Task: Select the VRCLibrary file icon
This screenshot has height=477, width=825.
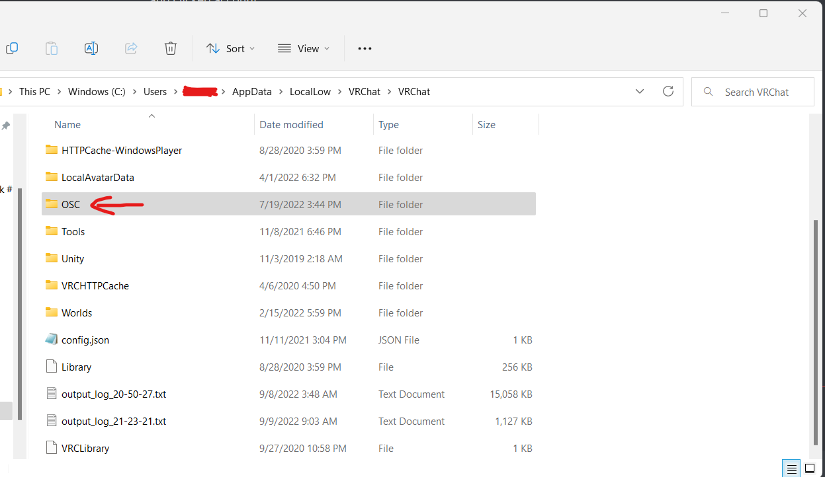Action: 52,448
